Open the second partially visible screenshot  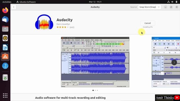[x=166, y=62]
